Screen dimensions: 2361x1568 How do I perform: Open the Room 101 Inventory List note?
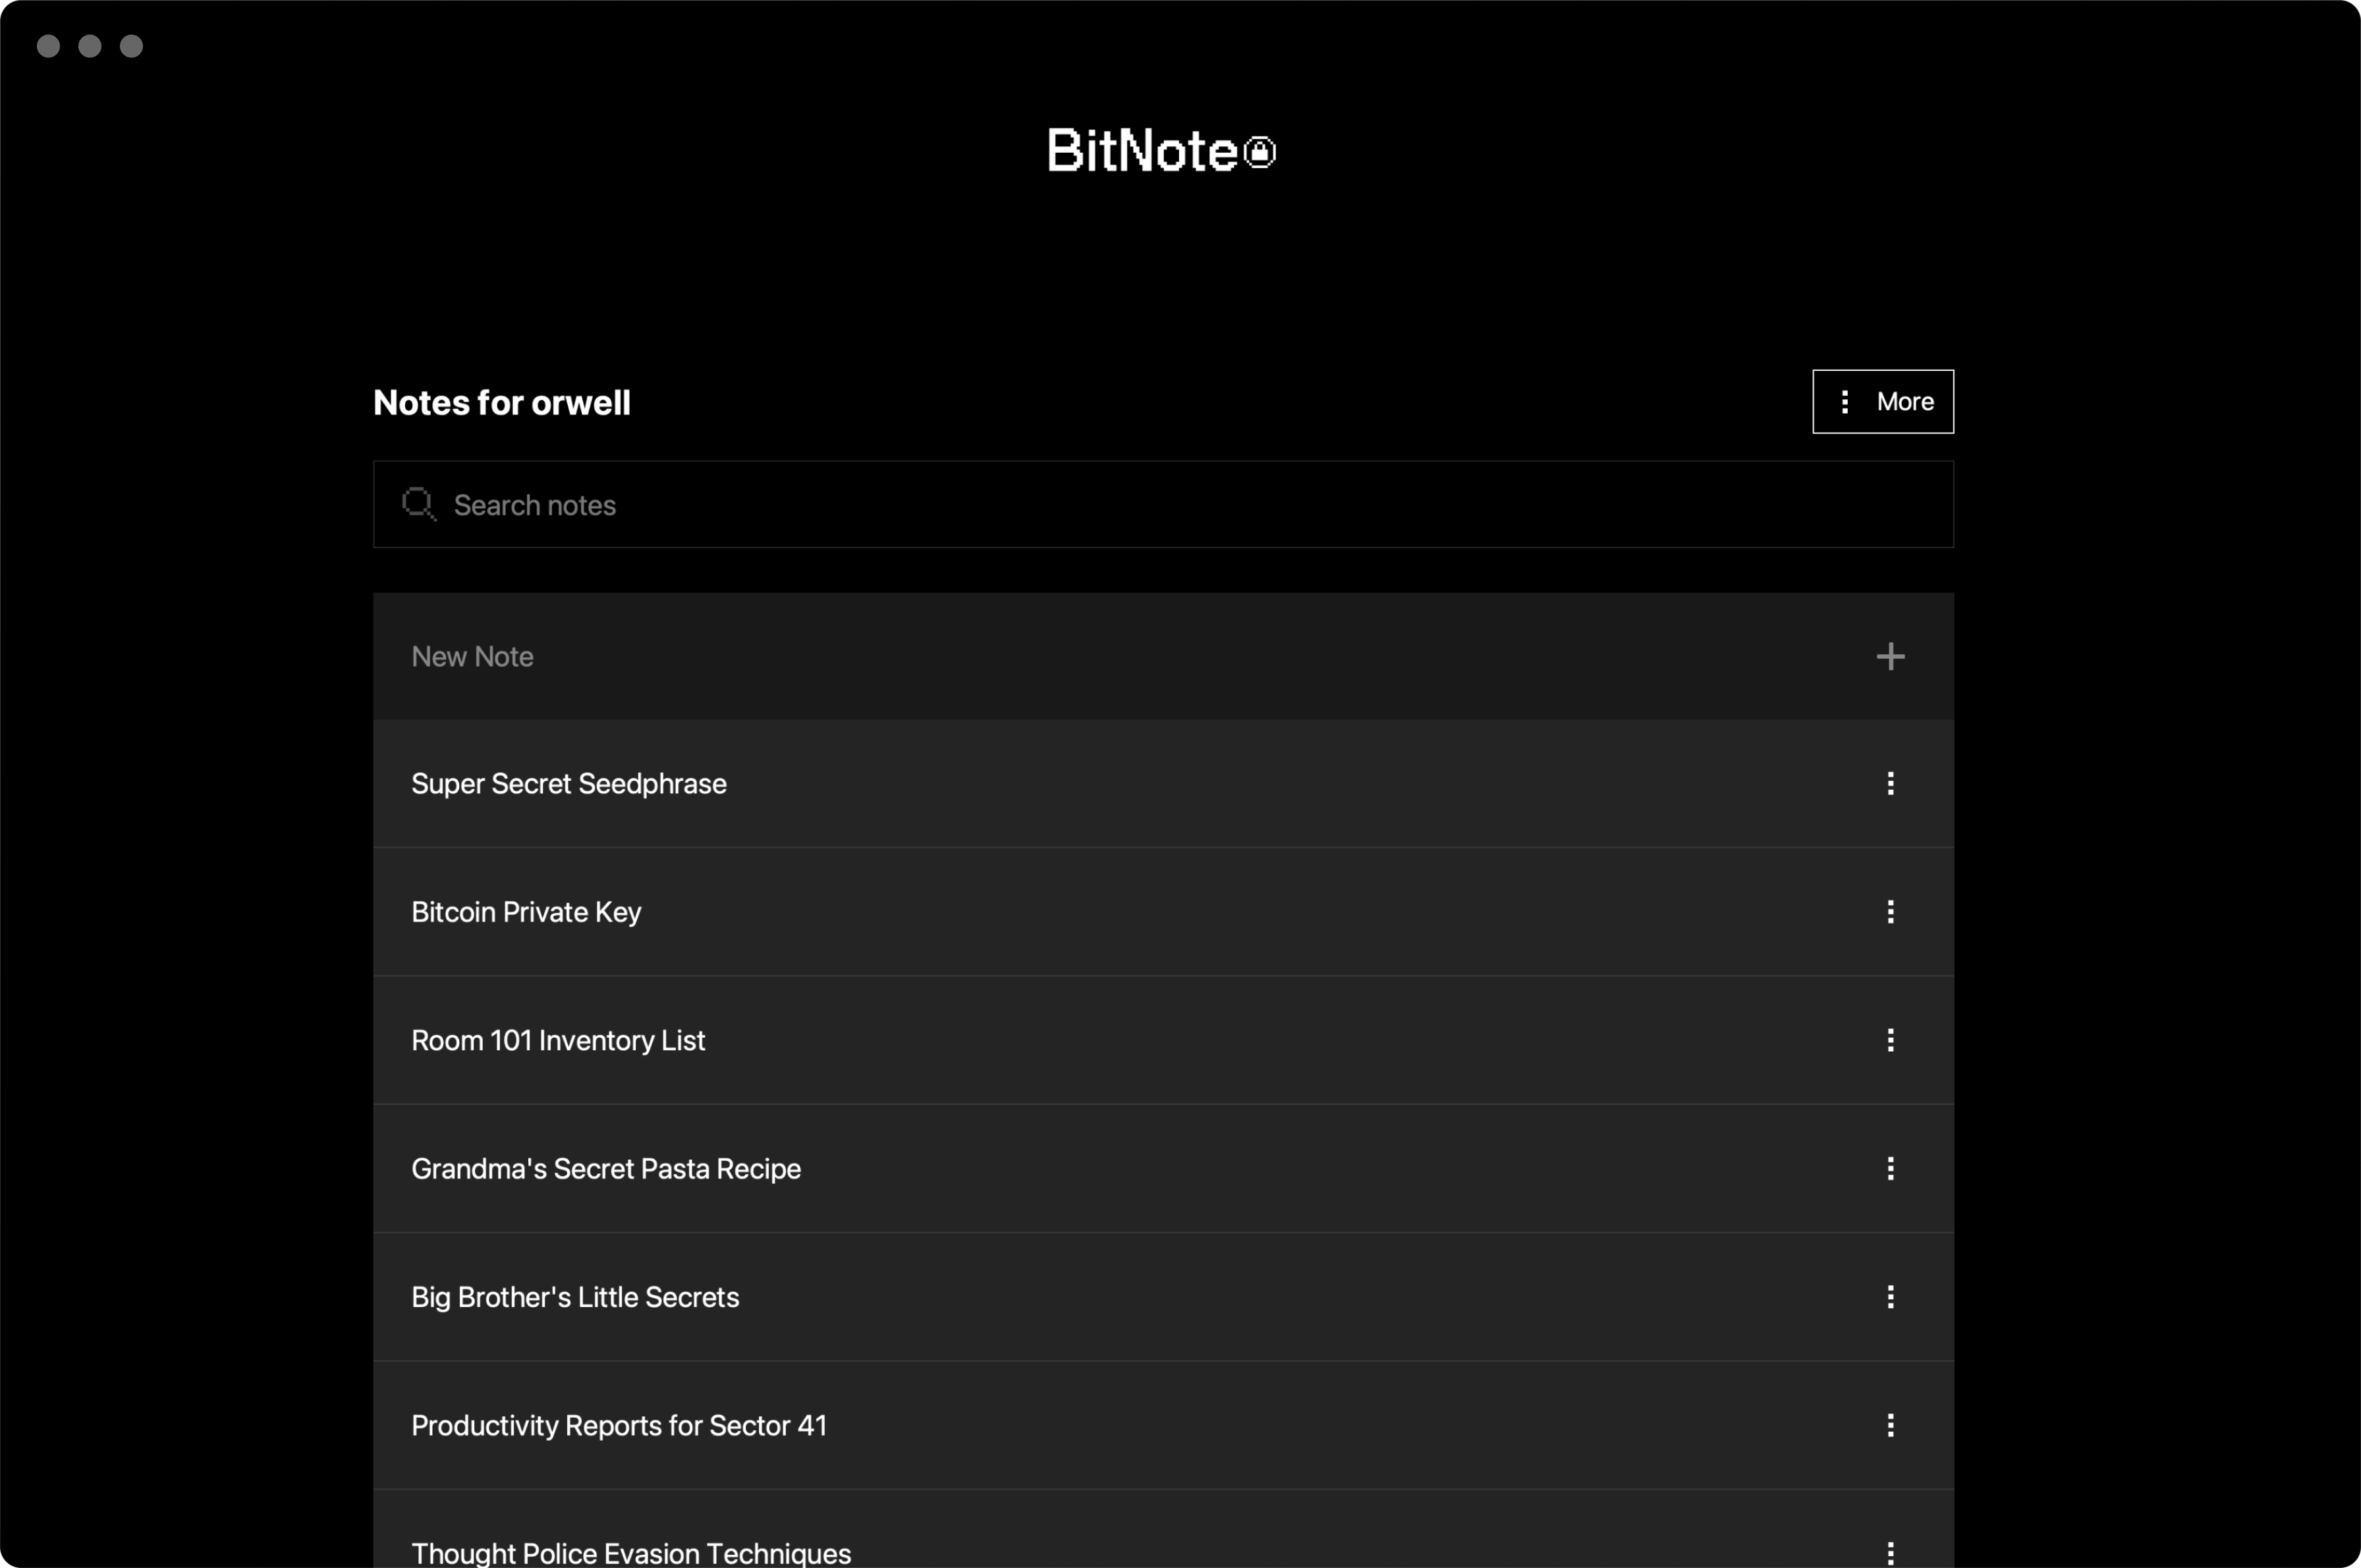[x=558, y=1040]
